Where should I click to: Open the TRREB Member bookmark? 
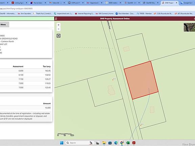coord(144,14)
